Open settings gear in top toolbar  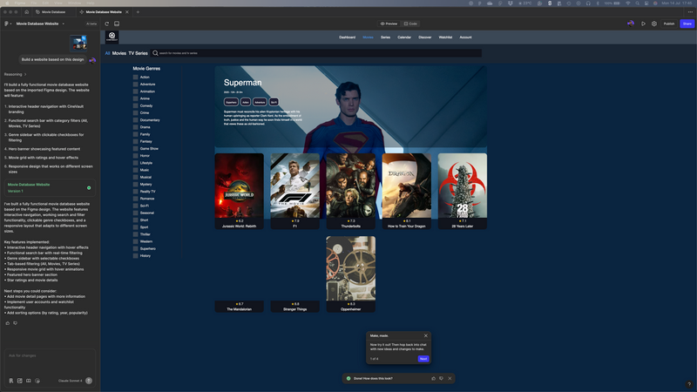point(654,24)
